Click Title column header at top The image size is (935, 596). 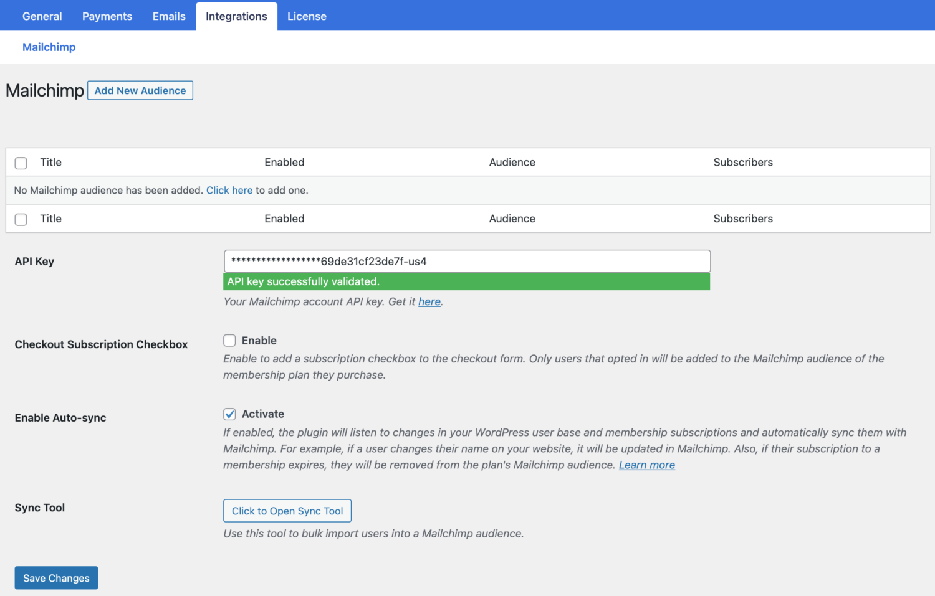(x=51, y=163)
